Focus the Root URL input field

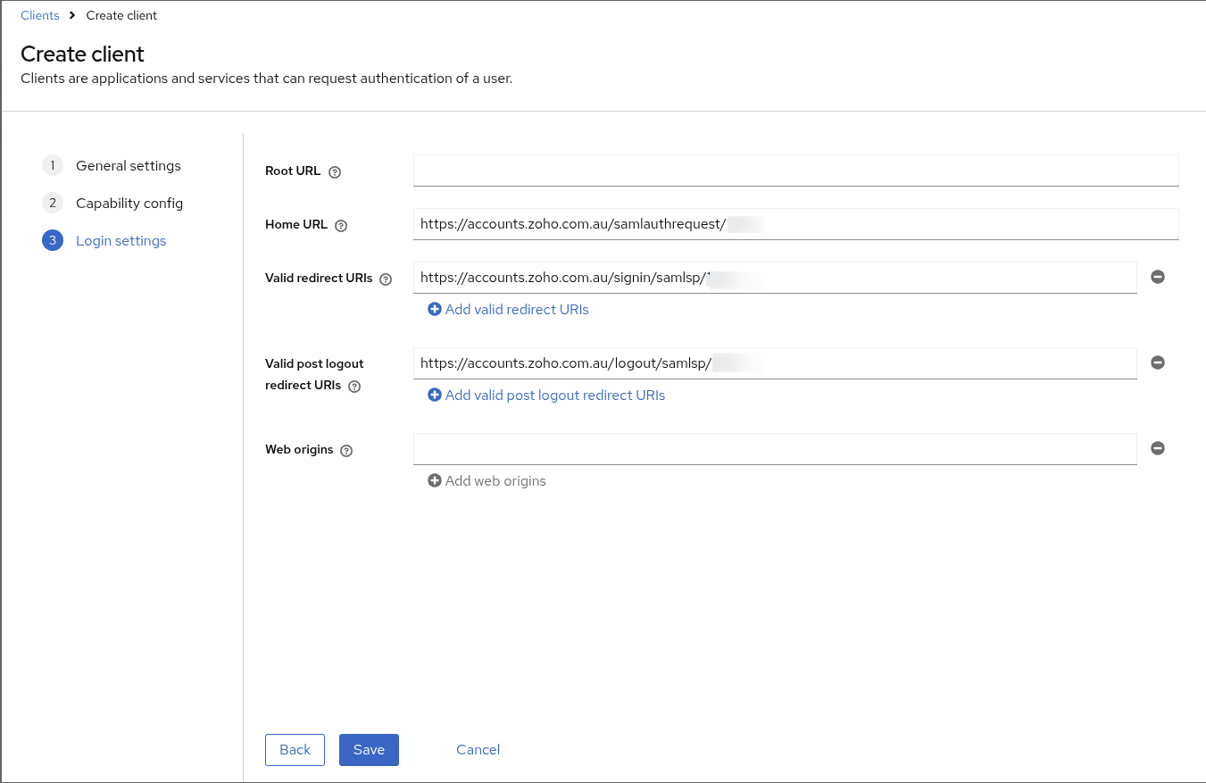point(795,171)
